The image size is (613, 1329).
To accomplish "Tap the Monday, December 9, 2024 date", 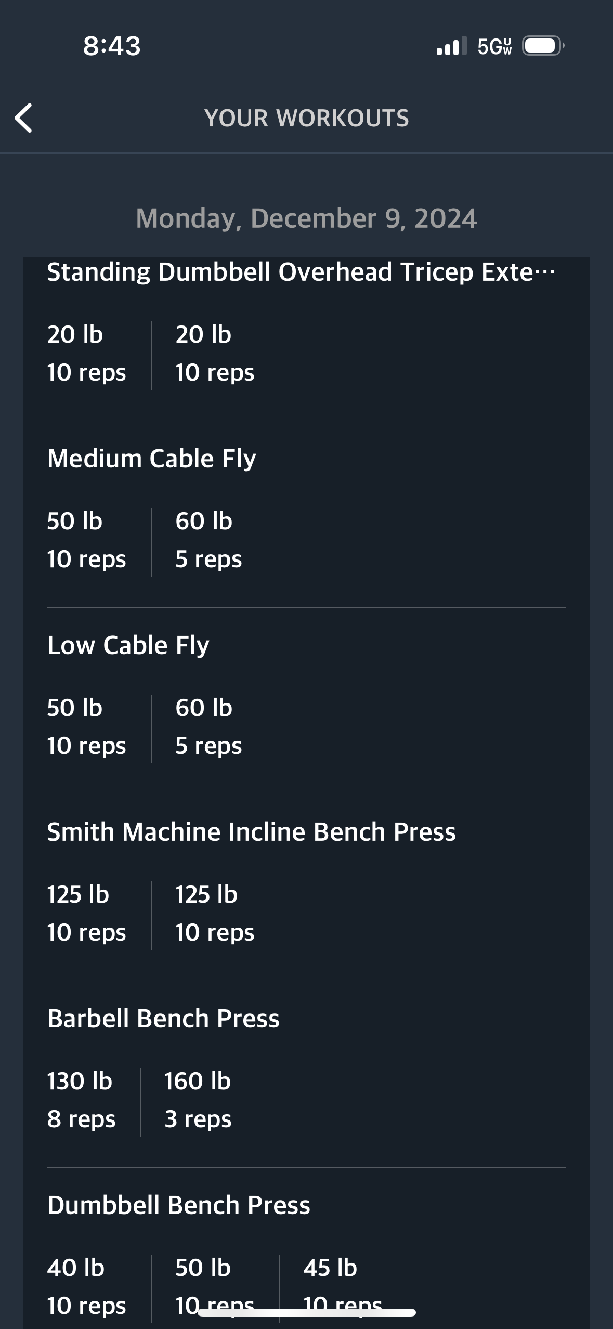I will [306, 218].
